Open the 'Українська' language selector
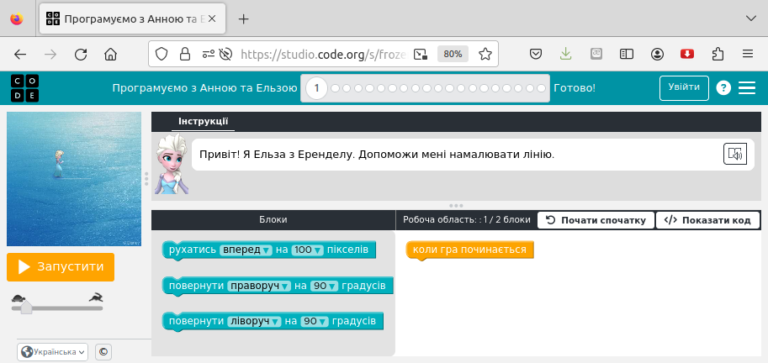Viewport: 768px width, 363px height. (52, 352)
